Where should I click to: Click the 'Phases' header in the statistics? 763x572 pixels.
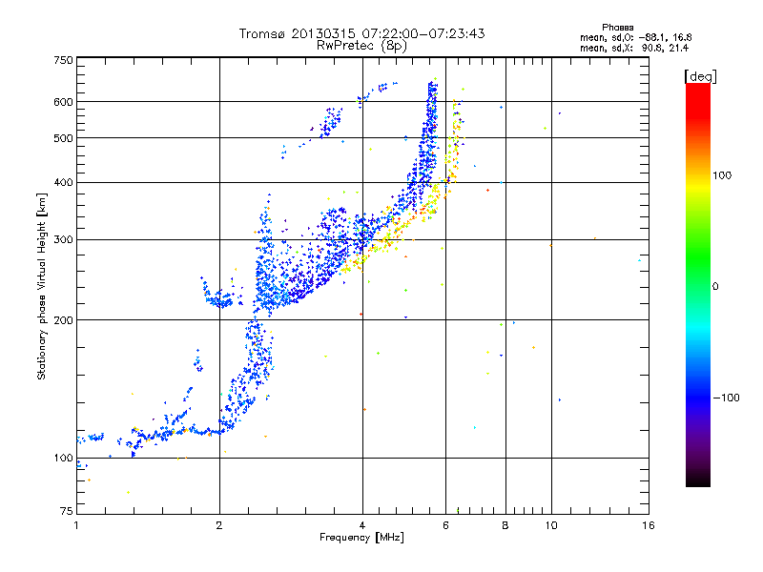617,28
